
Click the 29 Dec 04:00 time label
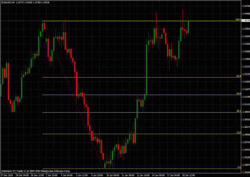click(x=22, y=175)
